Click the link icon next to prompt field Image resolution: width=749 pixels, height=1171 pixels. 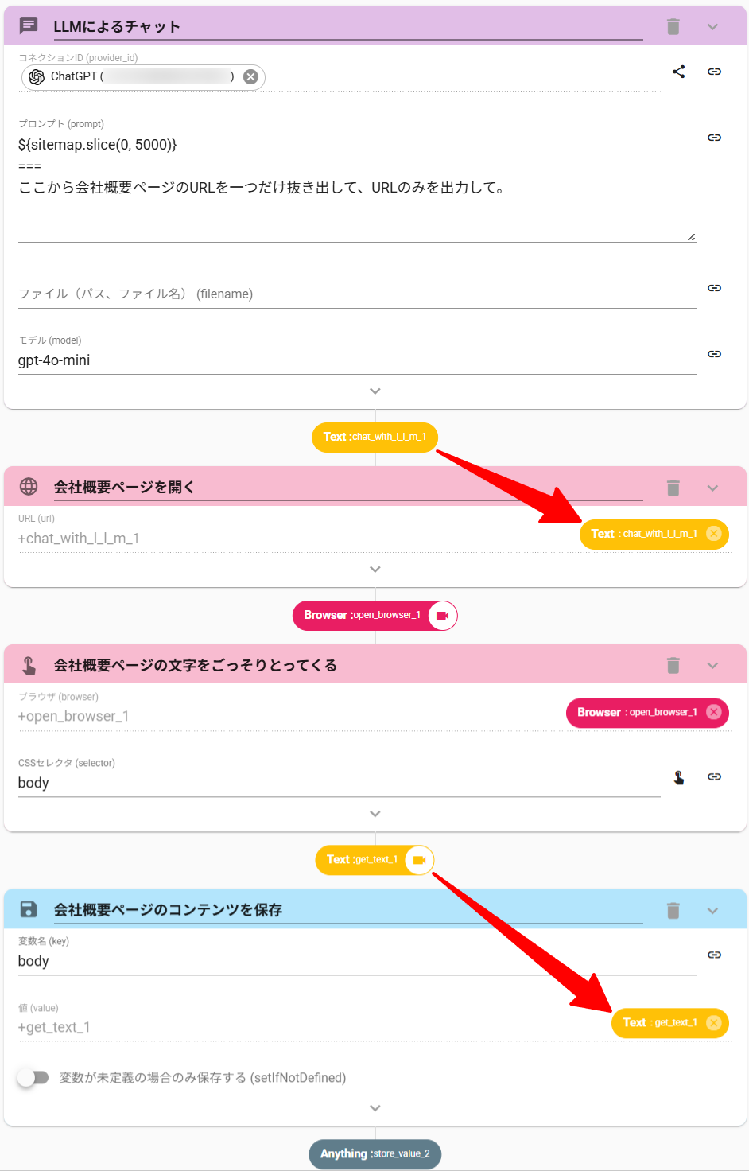click(714, 138)
